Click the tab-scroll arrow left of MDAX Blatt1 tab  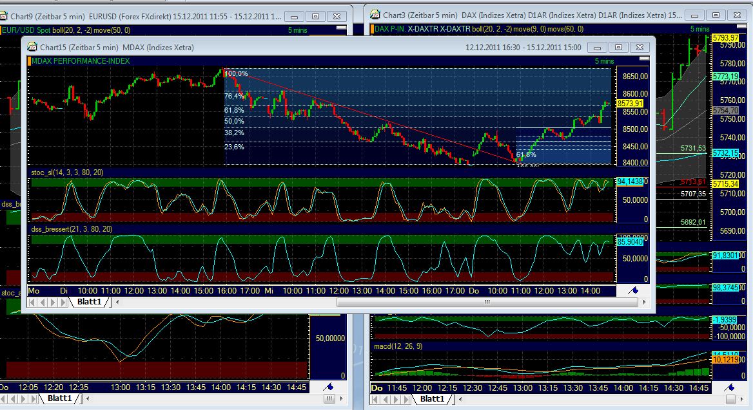pyautogui.click(x=117, y=302)
